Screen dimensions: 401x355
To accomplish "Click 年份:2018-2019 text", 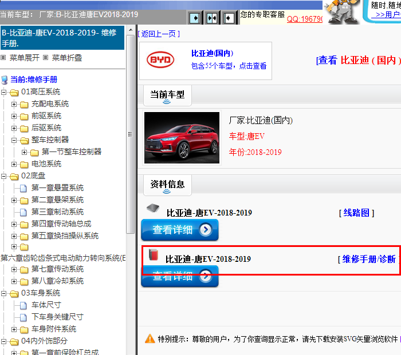I will point(255,152).
